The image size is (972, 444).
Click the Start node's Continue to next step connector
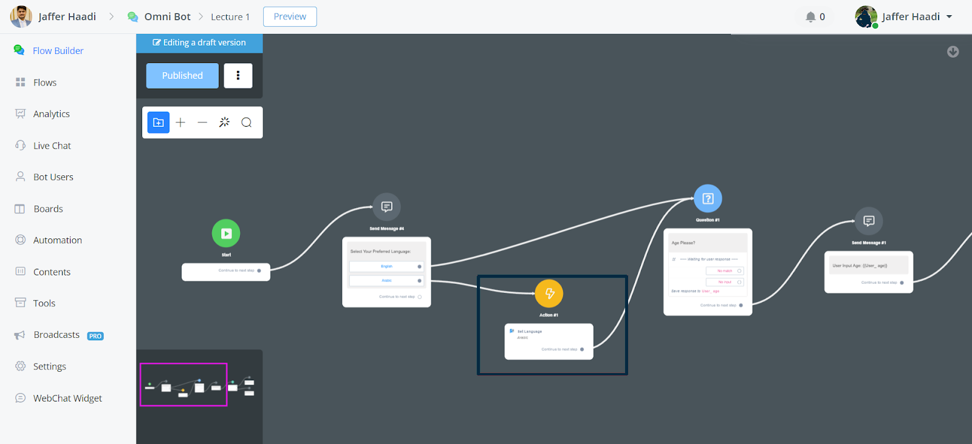(259, 271)
